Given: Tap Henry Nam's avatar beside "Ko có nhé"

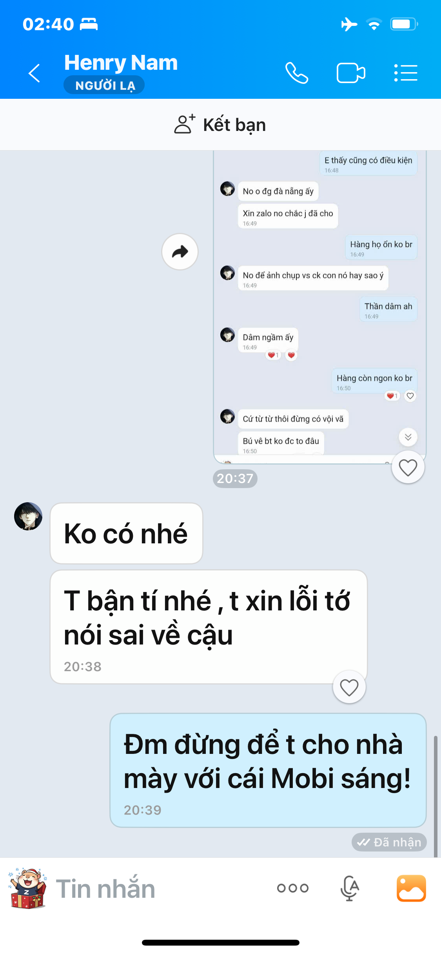Looking at the screenshot, I should pos(28,516).
